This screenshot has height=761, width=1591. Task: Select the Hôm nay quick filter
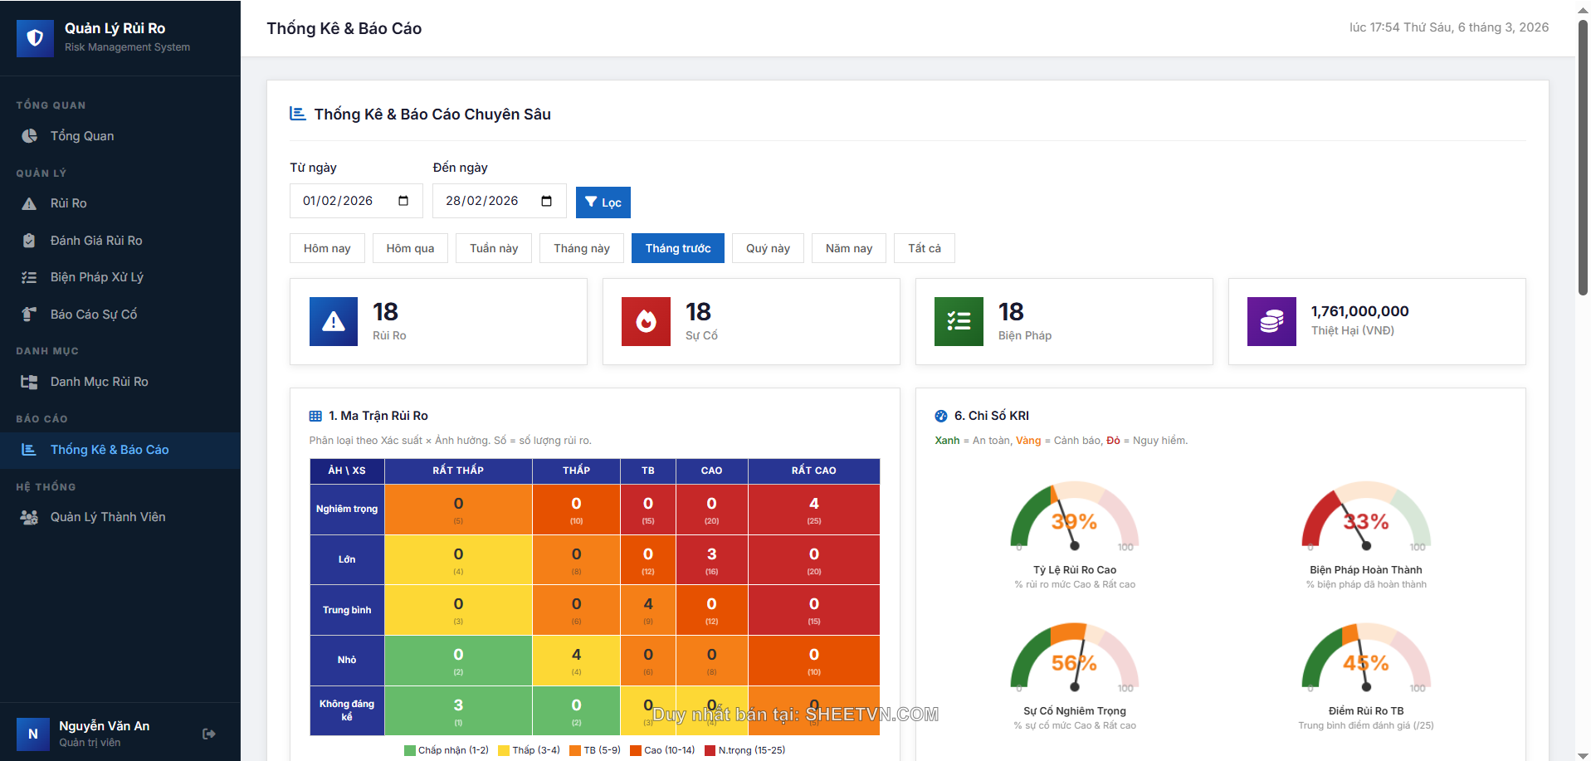(327, 248)
